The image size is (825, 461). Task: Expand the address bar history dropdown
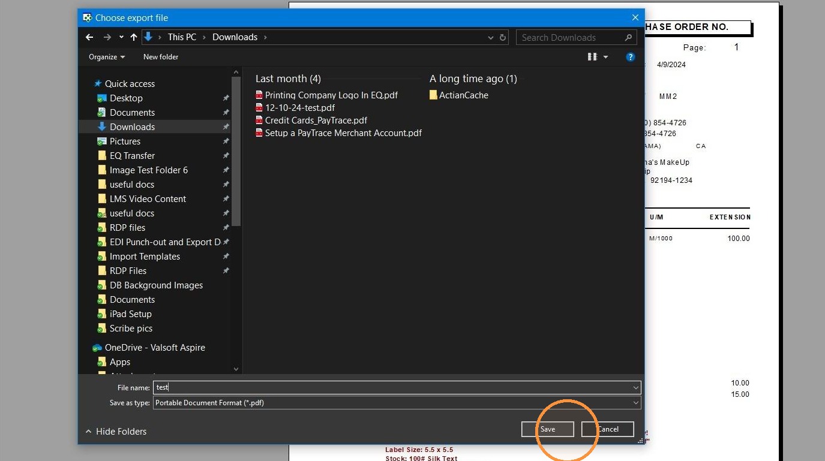[x=491, y=37]
